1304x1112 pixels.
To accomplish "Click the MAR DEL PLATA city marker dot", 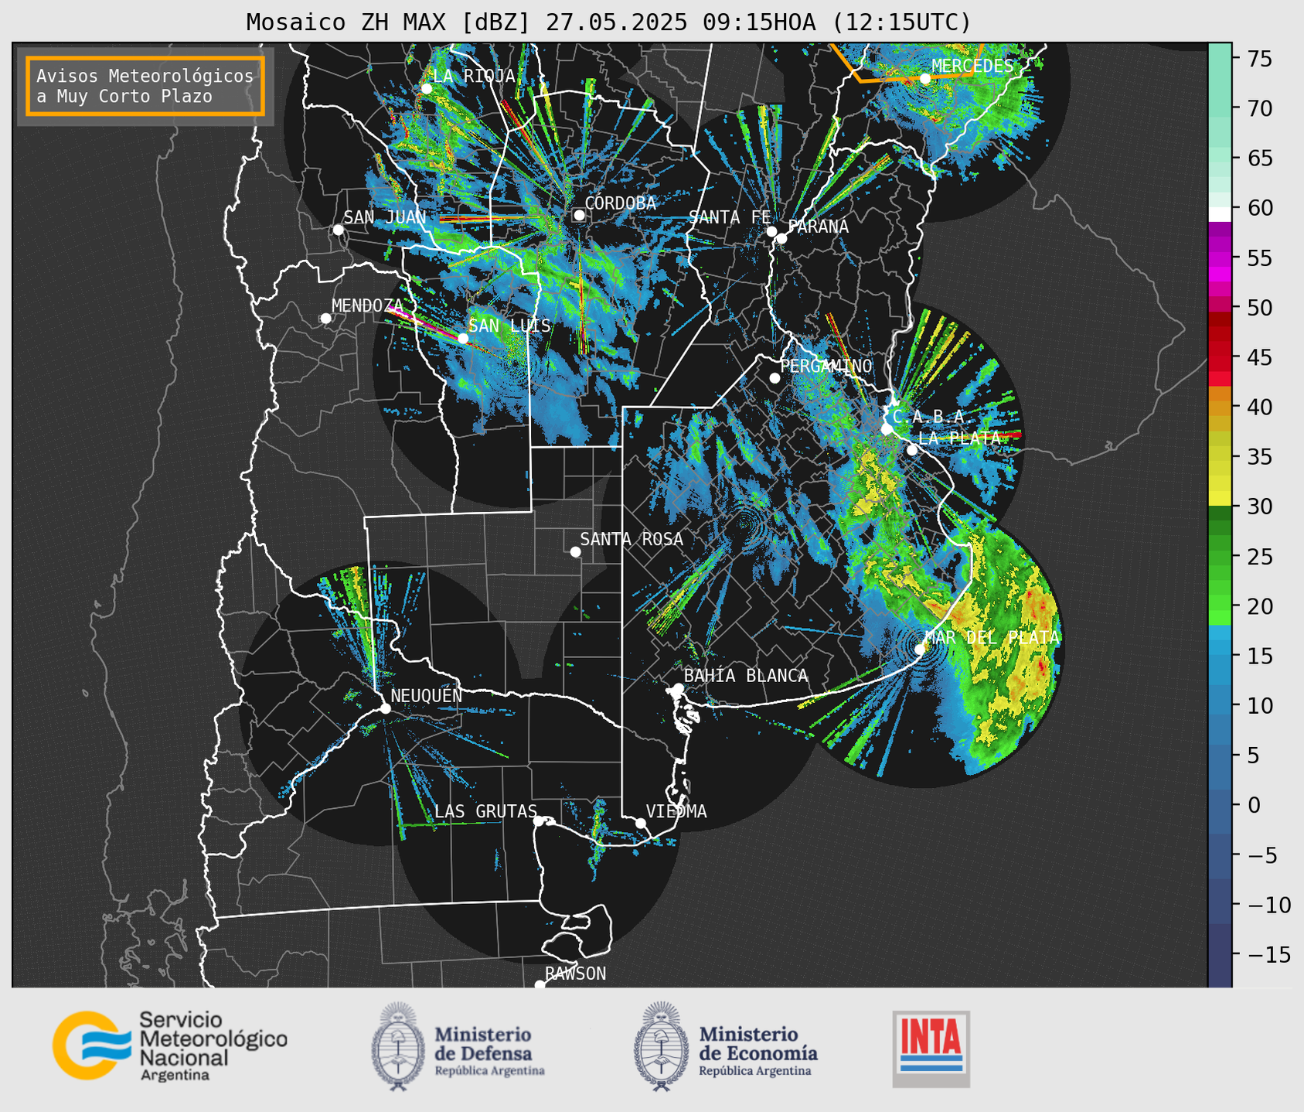I will pyautogui.click(x=920, y=649).
